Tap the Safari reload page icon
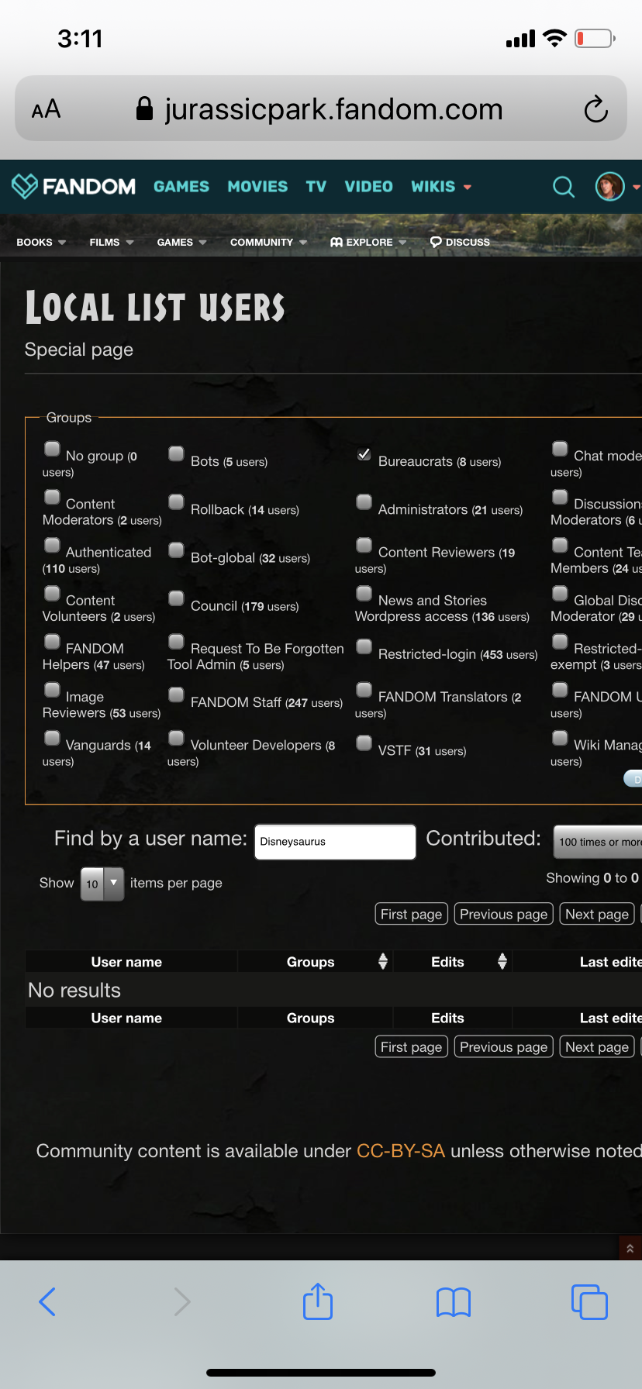The image size is (642, 1389). tap(595, 109)
